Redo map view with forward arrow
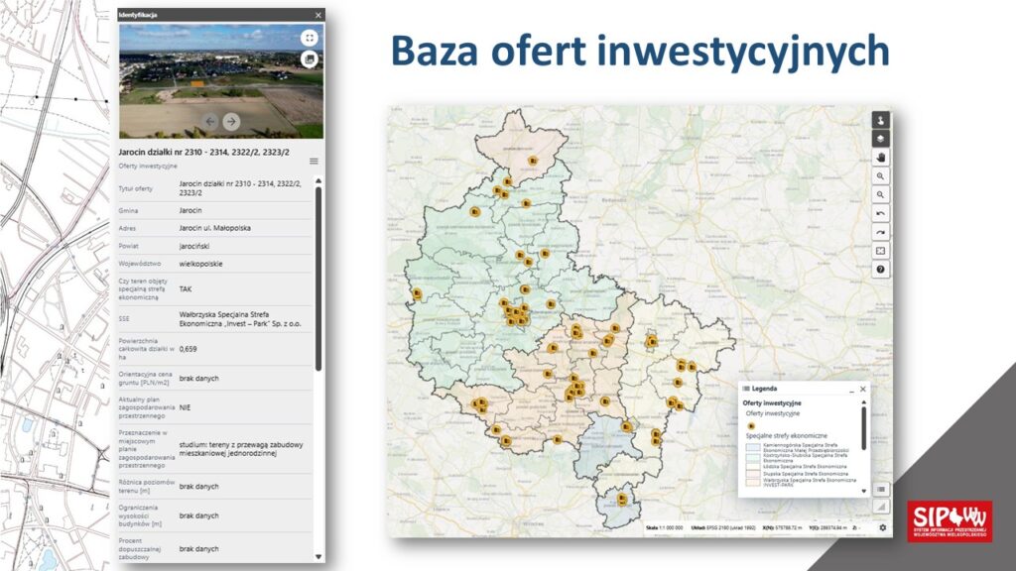This screenshot has height=571, width=1016. [x=880, y=232]
